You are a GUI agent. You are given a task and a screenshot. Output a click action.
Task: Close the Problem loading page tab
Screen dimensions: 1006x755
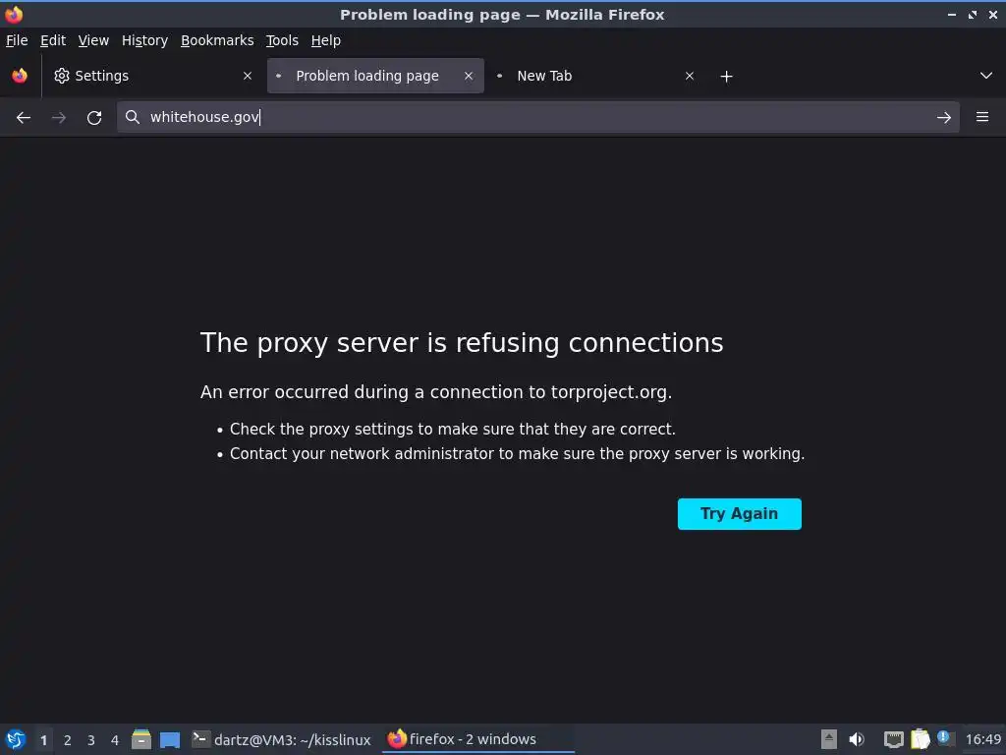[469, 76]
